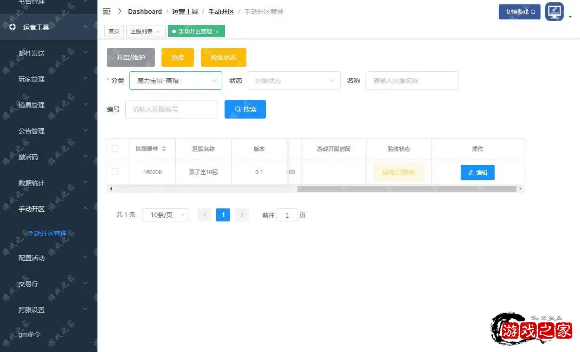Click the 编辑 button for 双子座10服
Screen dimensions: 580x352
pos(477,172)
